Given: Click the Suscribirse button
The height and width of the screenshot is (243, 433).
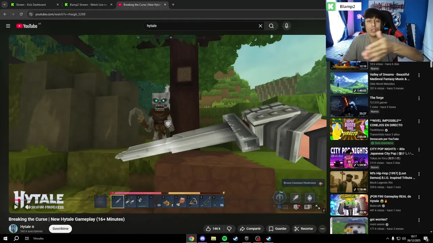Looking at the screenshot, I should (x=61, y=228).
